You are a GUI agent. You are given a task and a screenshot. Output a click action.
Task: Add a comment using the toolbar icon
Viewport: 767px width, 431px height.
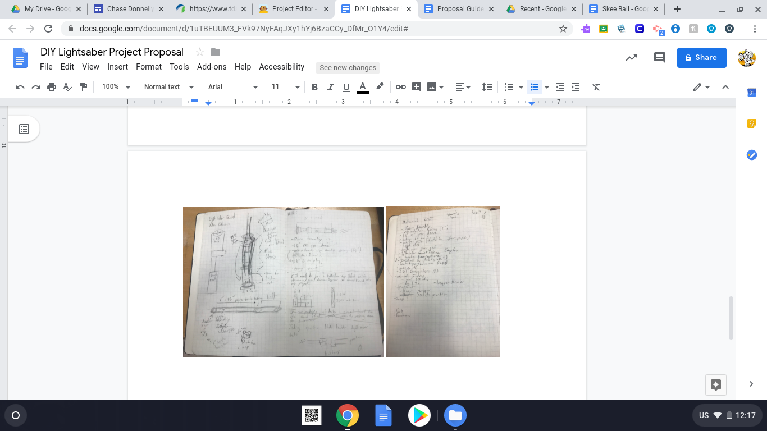[x=417, y=87]
